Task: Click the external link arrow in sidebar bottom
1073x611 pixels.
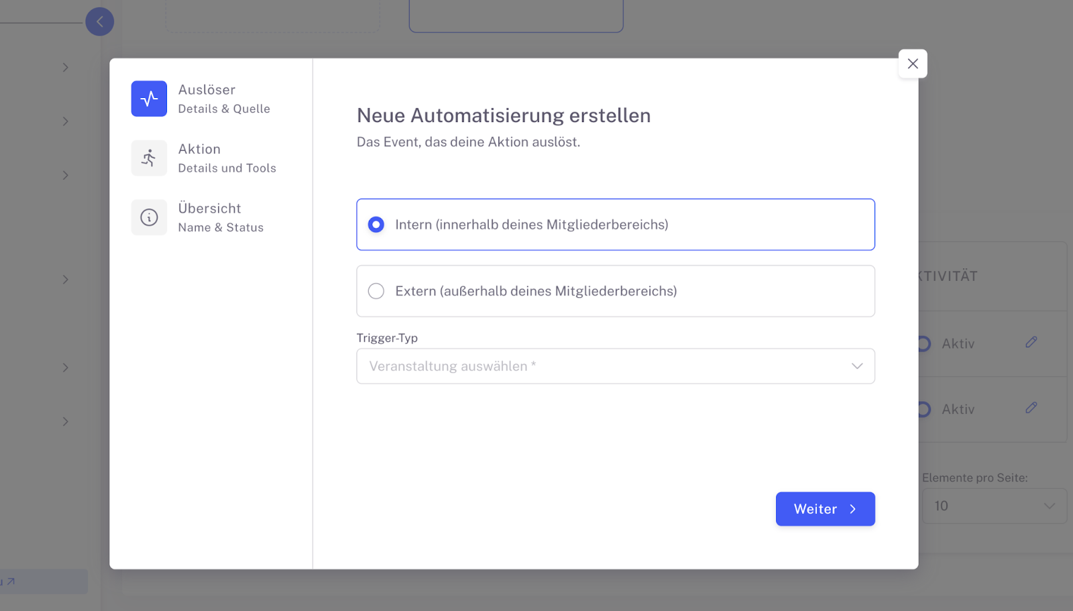Action: (11, 581)
